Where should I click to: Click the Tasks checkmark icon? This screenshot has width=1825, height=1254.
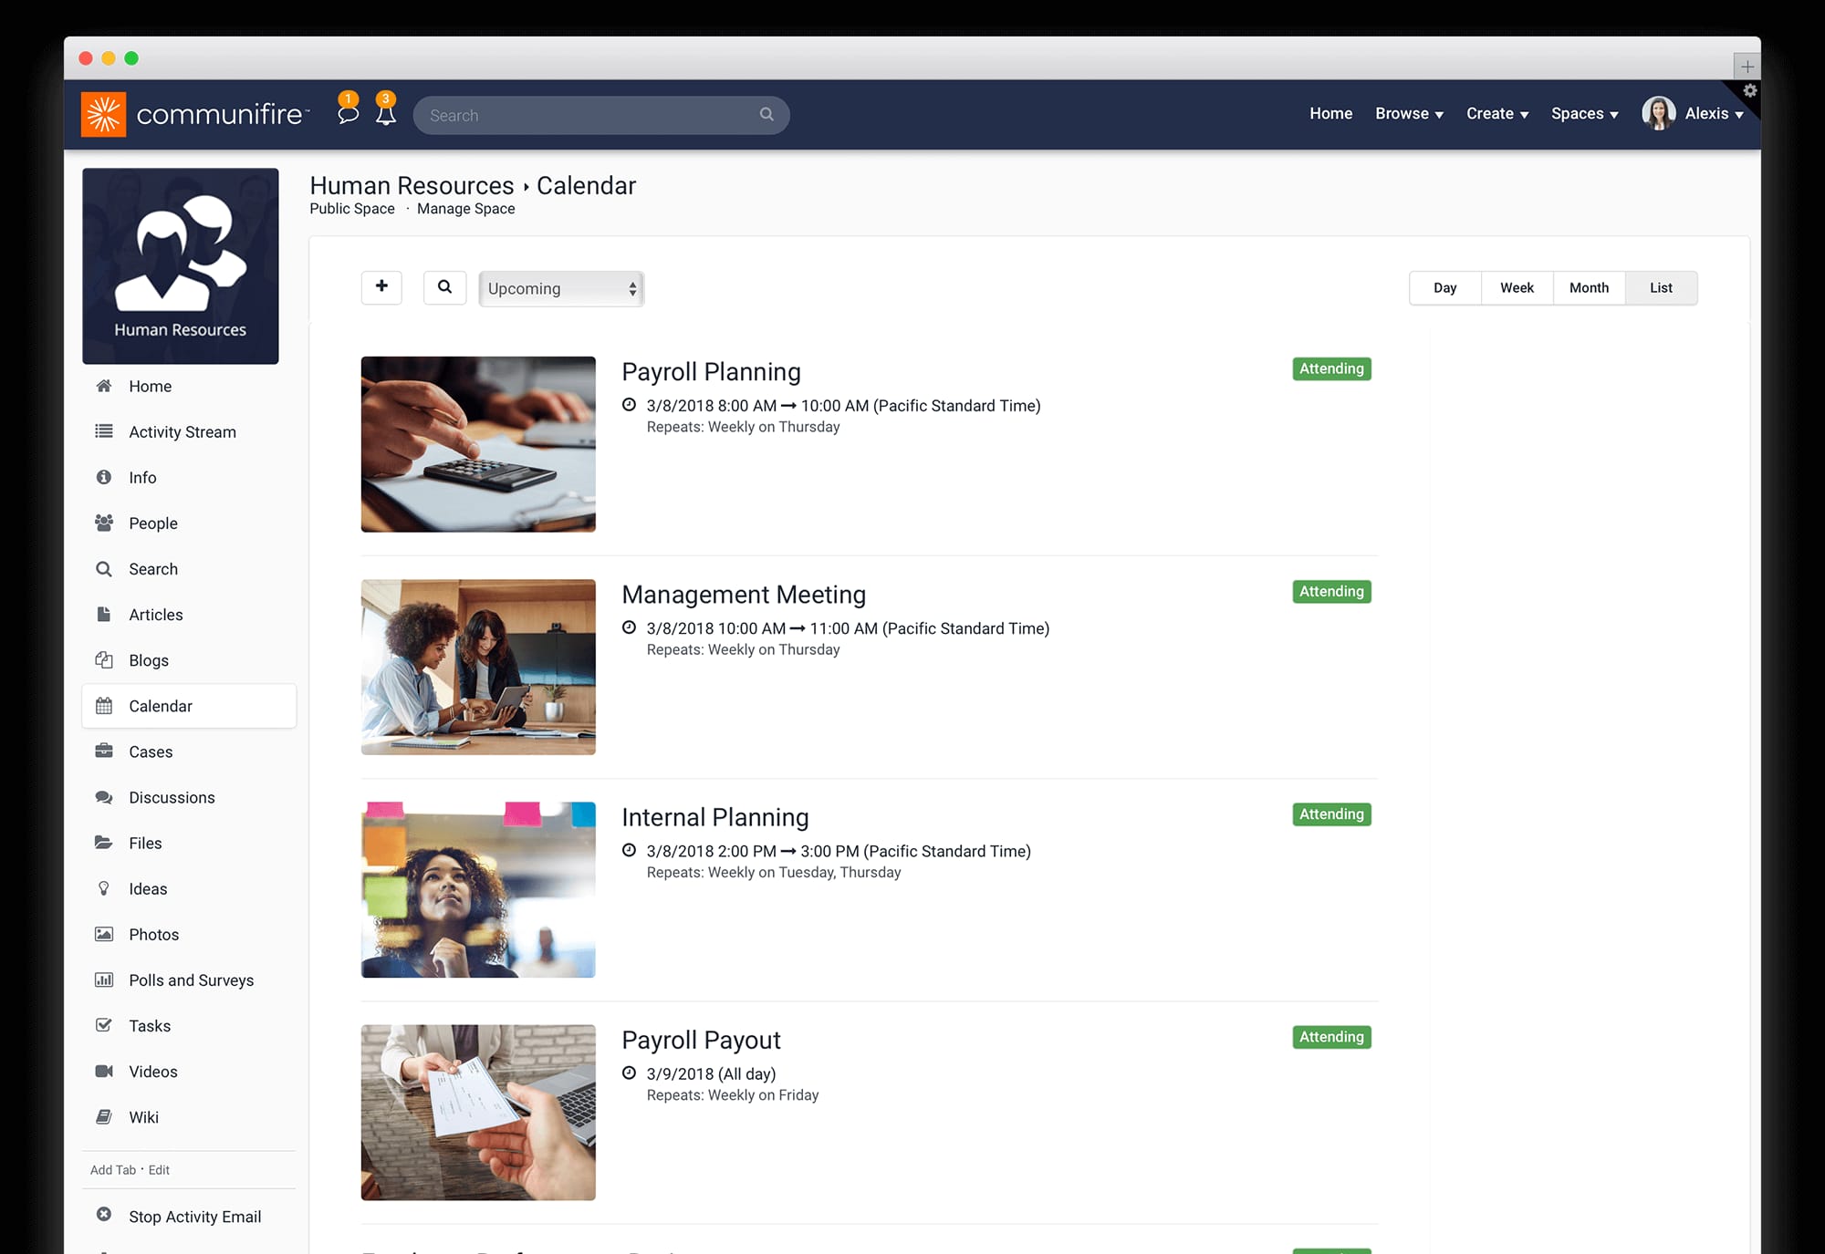click(x=104, y=1024)
